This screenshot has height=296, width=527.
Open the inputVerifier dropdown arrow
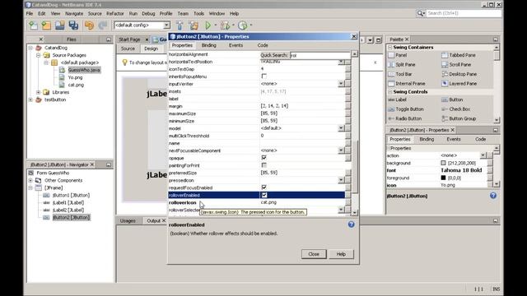(x=341, y=83)
